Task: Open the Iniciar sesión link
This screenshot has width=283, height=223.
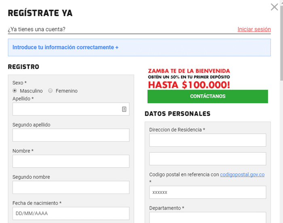Action: pyautogui.click(x=254, y=29)
